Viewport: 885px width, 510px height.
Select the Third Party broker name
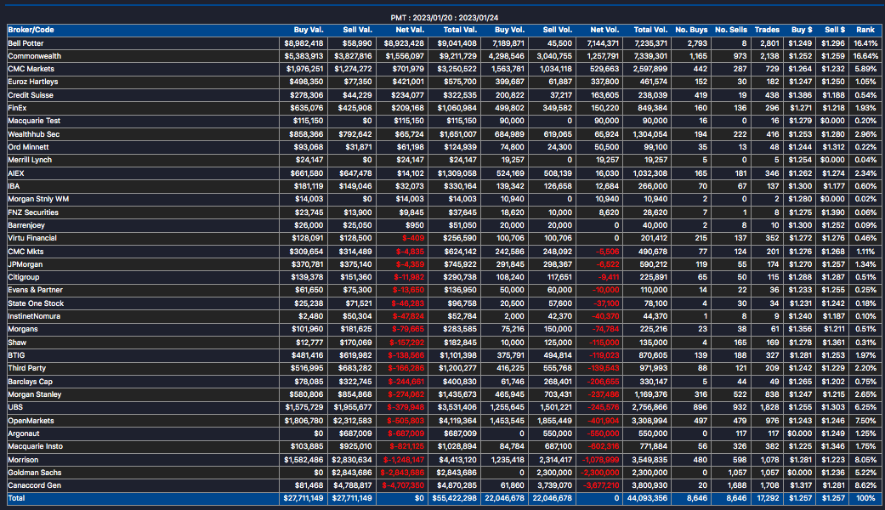point(26,368)
